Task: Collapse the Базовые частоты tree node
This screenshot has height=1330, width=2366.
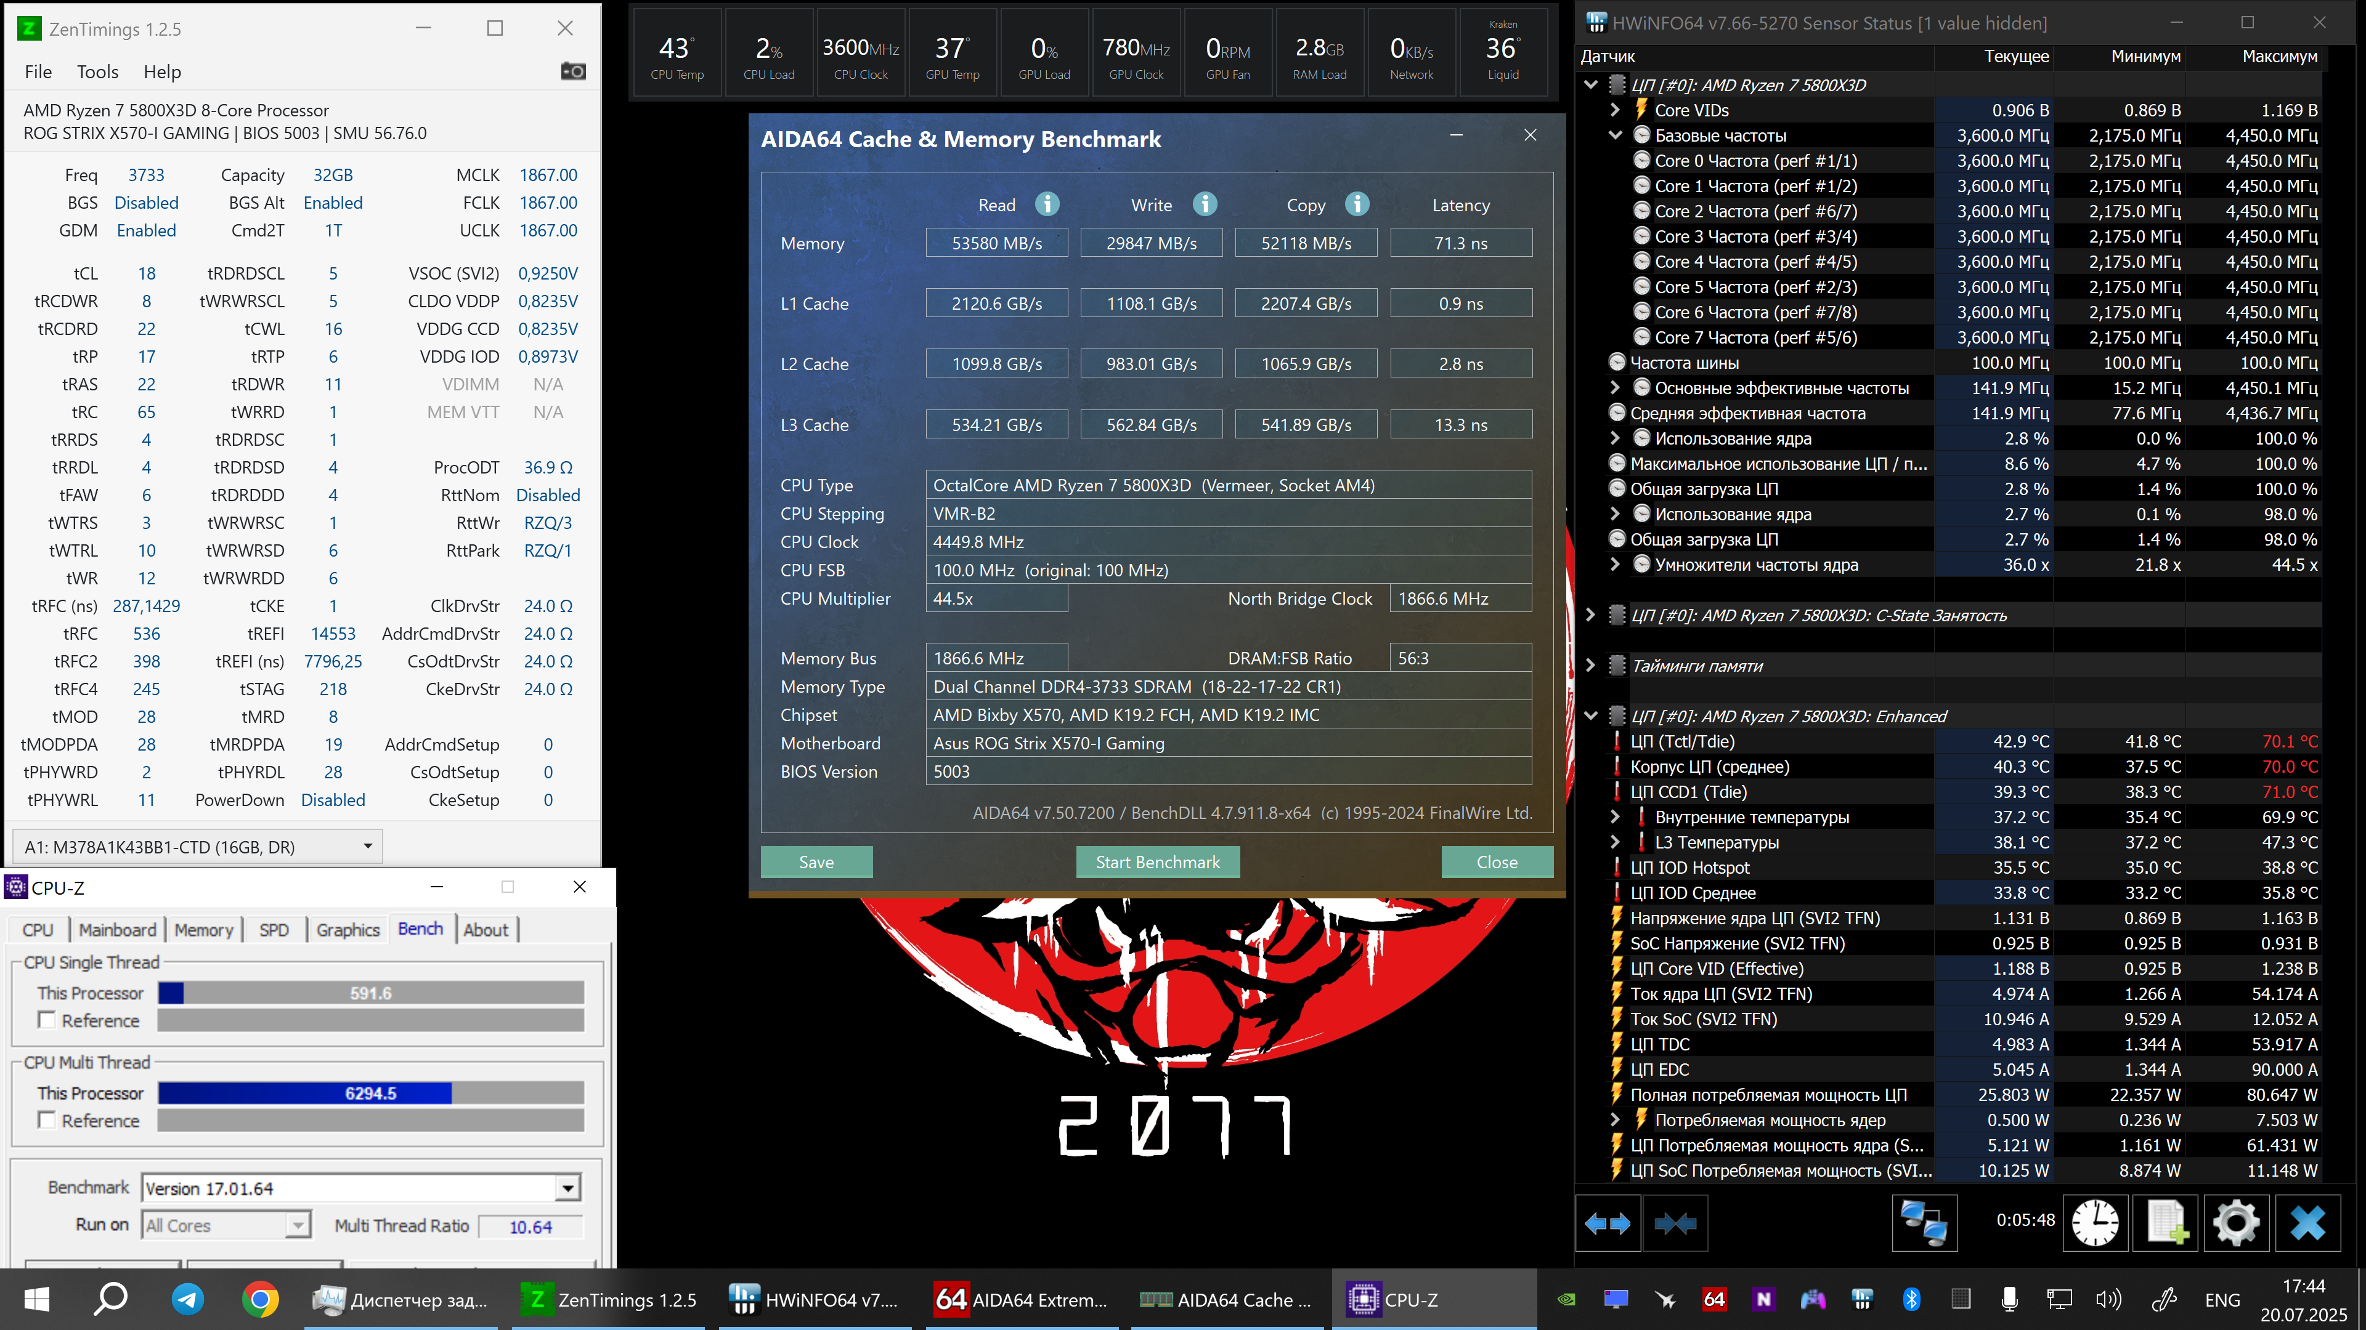Action: pos(1615,135)
